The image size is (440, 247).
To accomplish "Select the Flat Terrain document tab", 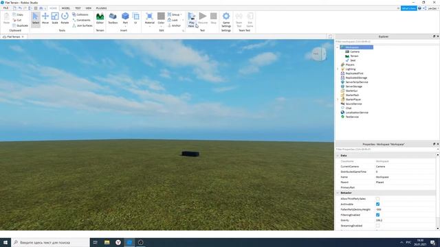I will 13,36.
